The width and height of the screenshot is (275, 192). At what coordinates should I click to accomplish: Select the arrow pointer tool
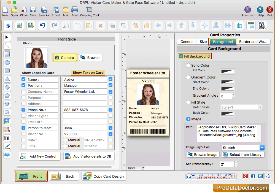click(7, 37)
